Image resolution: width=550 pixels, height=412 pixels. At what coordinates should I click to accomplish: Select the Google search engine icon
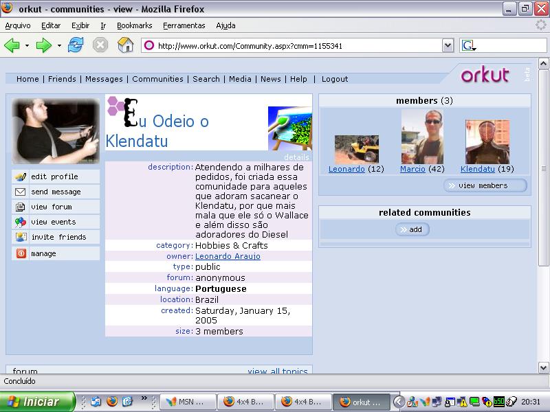(x=468, y=45)
